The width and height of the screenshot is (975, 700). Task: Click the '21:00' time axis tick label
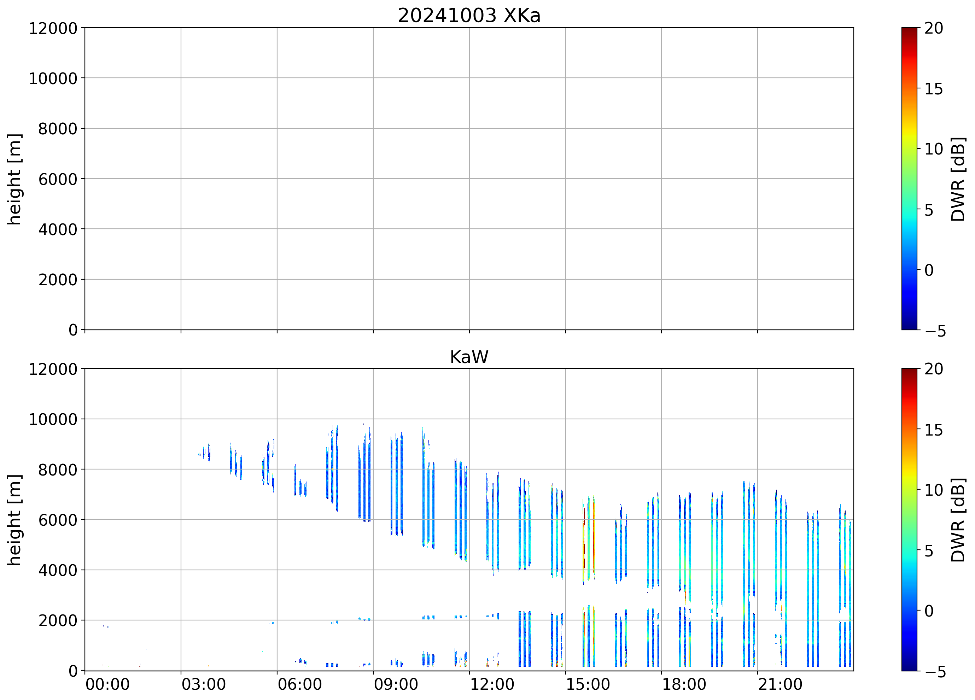coord(780,684)
